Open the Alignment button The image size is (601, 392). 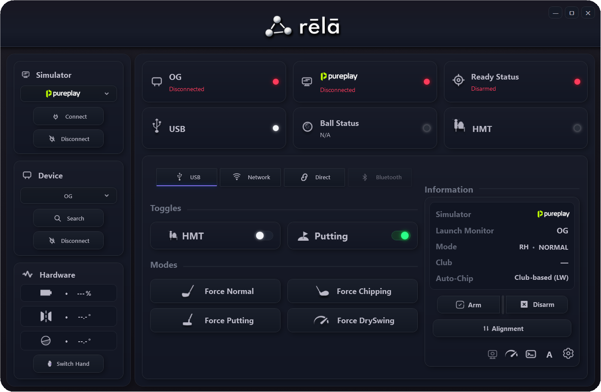point(502,328)
